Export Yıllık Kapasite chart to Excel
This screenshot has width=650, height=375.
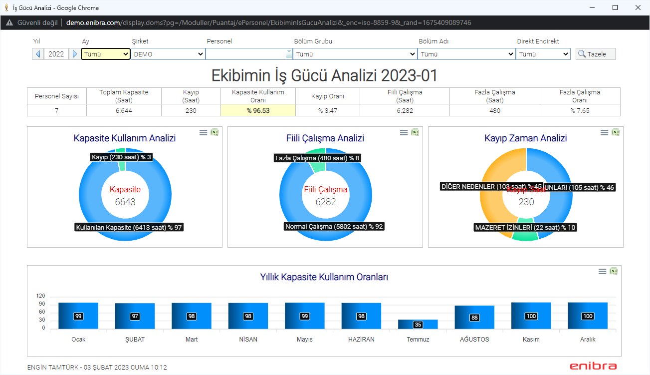click(614, 271)
